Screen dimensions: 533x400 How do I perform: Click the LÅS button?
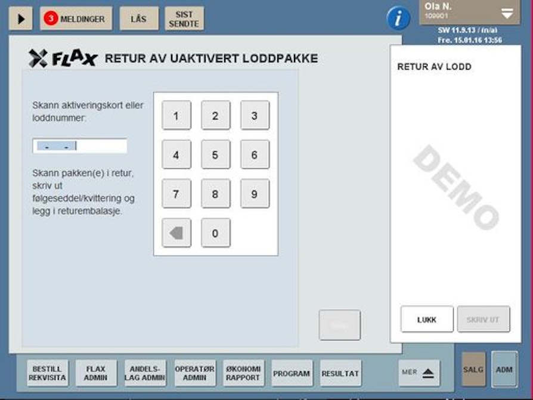point(138,19)
